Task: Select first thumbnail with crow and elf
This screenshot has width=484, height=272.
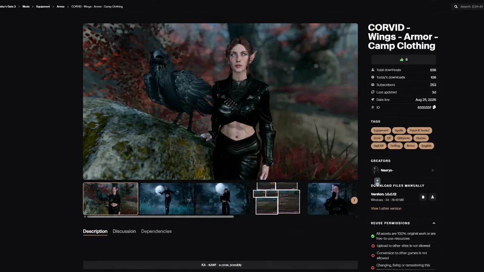Action: pos(110,199)
